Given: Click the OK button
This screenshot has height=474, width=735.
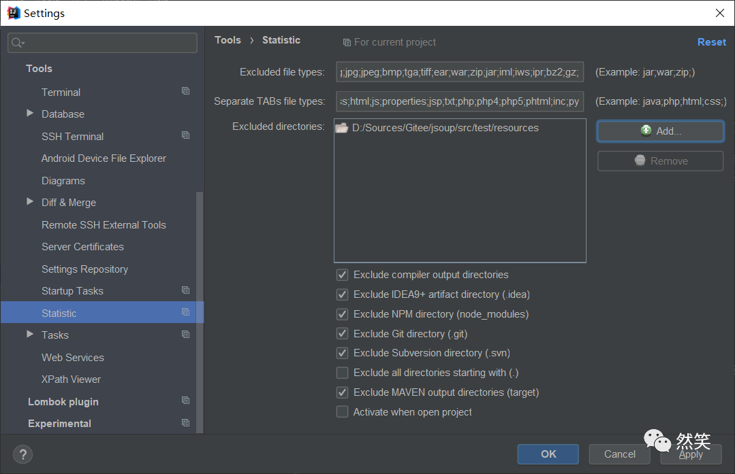Looking at the screenshot, I should coord(548,454).
